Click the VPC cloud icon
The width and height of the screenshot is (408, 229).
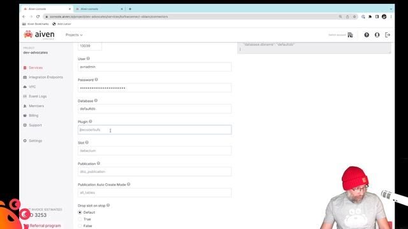[25, 87]
